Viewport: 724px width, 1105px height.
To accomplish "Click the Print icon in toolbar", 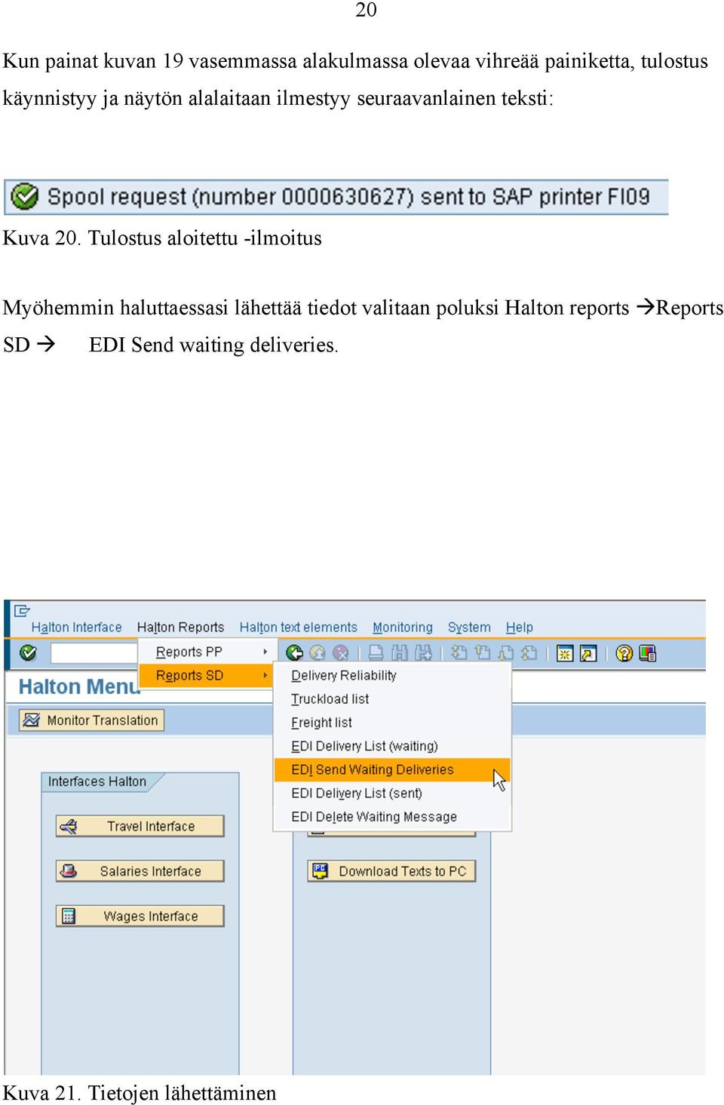I will (x=376, y=652).
